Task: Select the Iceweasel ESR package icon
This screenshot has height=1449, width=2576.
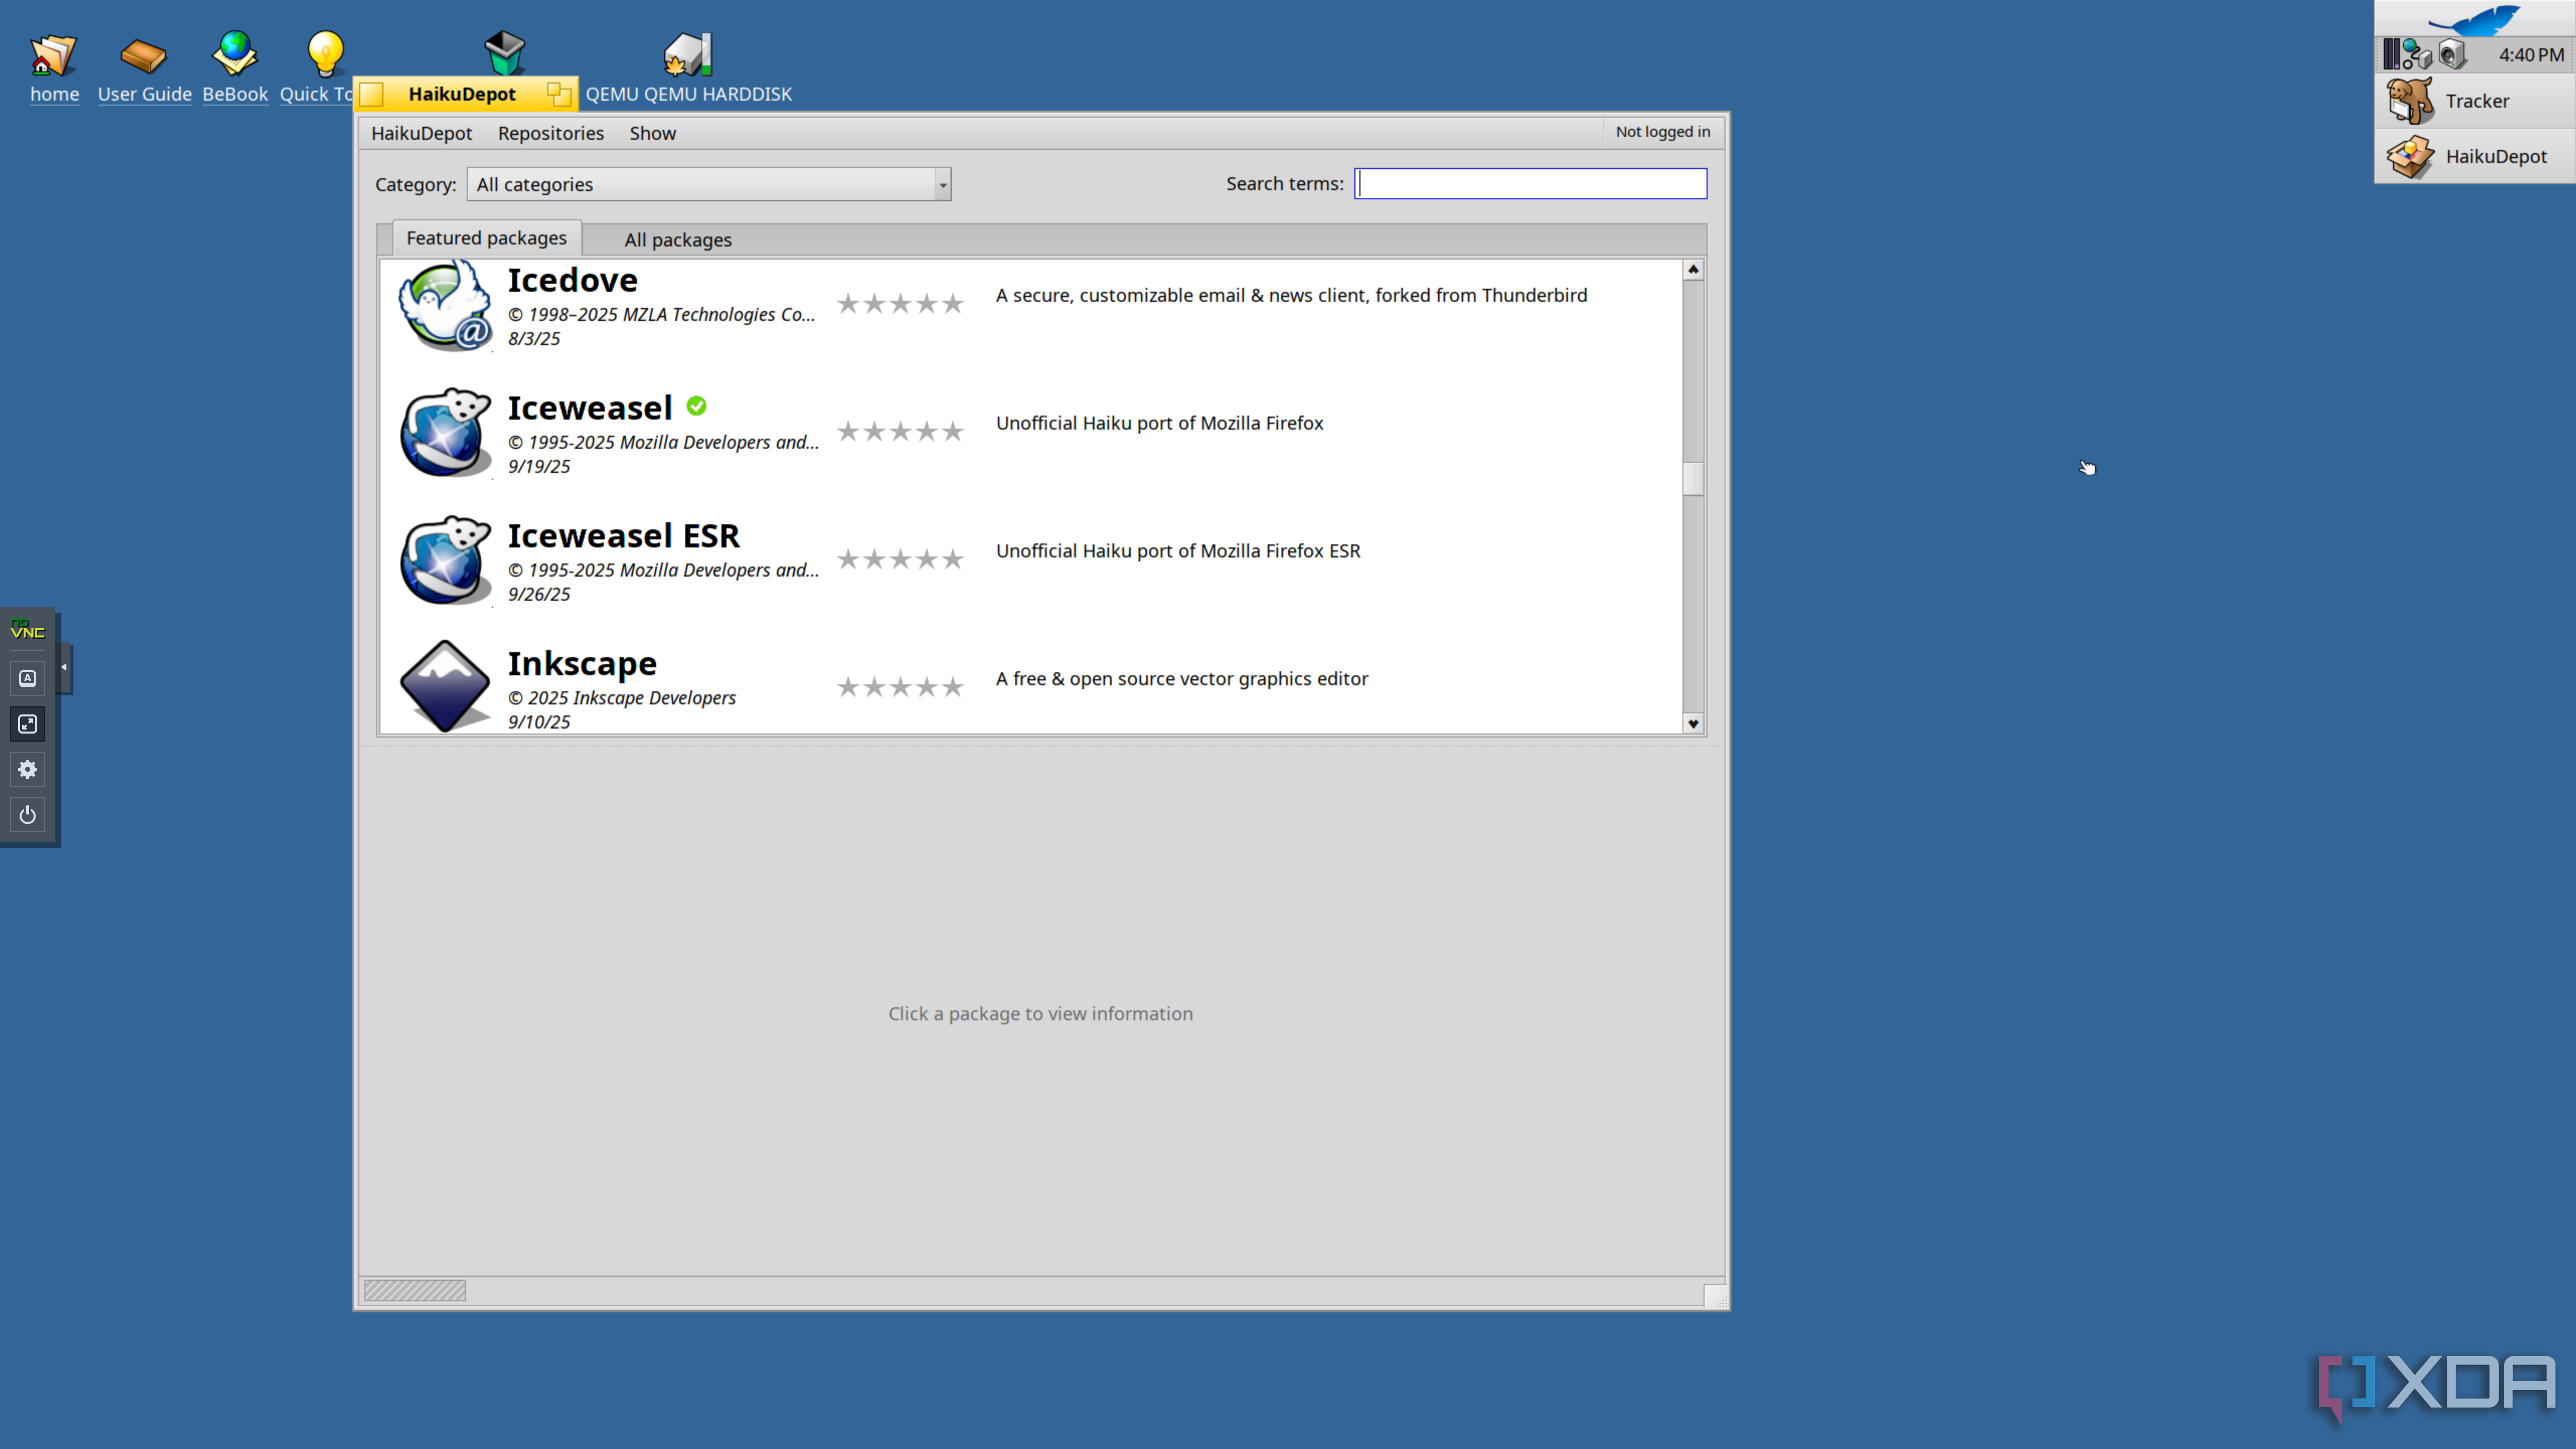Action: pos(445,561)
